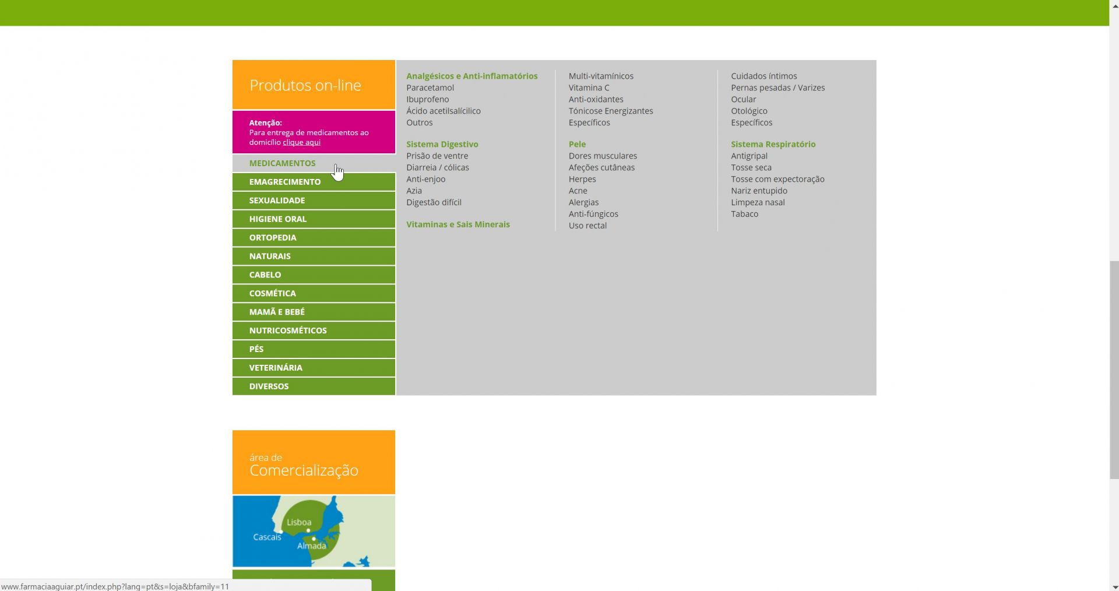Image resolution: width=1119 pixels, height=591 pixels.
Task: Click the page vertical scrollbar thumb
Action: (1114, 370)
